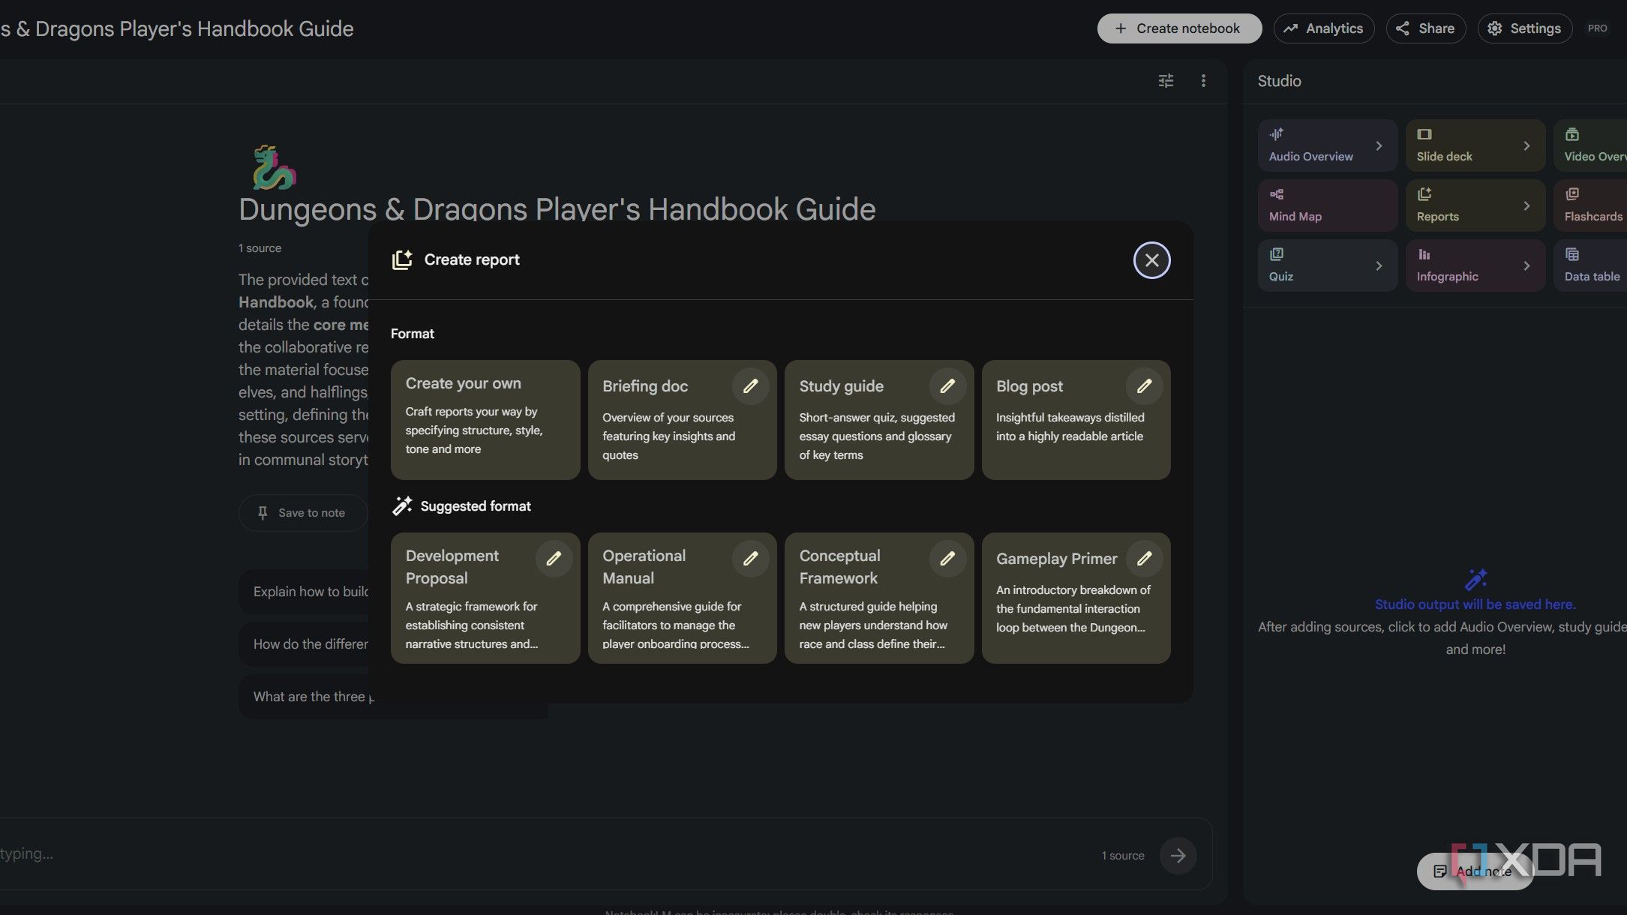Expand Quiz options chevron
Screen dimensions: 1627x915
coord(1379,265)
